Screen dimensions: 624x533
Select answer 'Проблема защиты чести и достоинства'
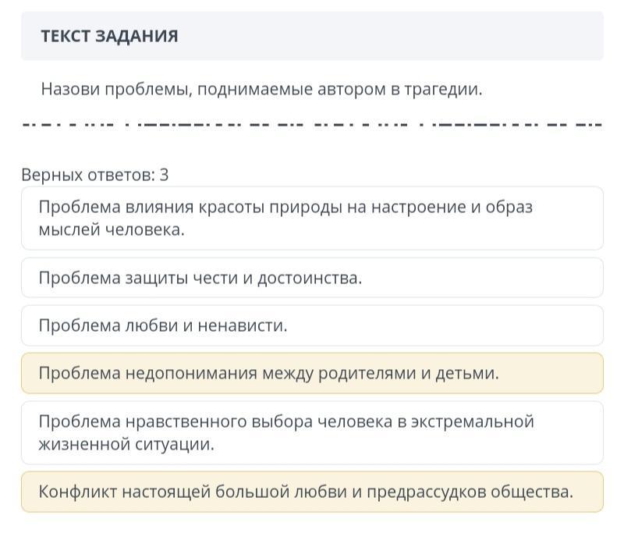click(x=312, y=278)
